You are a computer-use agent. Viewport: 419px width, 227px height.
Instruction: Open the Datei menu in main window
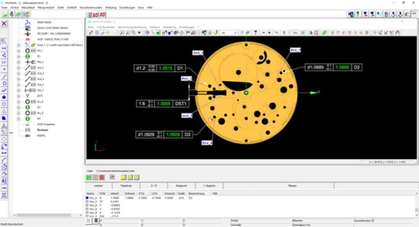[x=4, y=7]
